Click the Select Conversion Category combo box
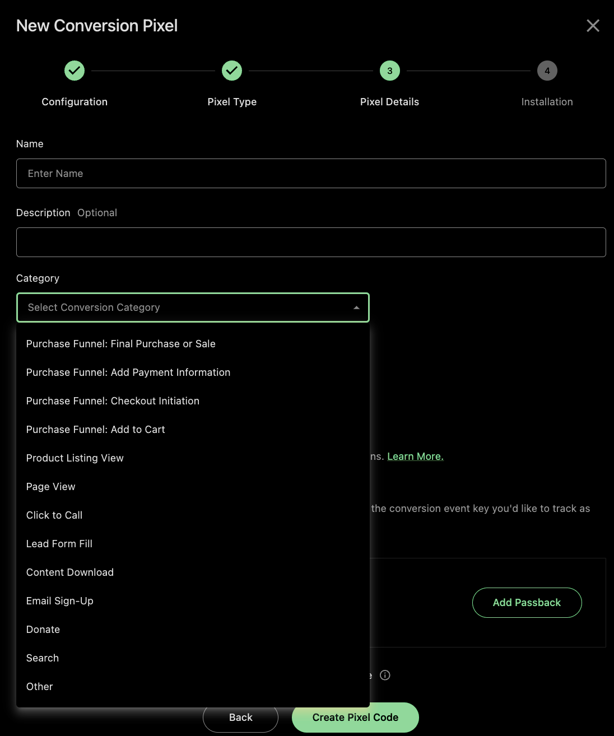This screenshot has width=614, height=736. (x=193, y=308)
